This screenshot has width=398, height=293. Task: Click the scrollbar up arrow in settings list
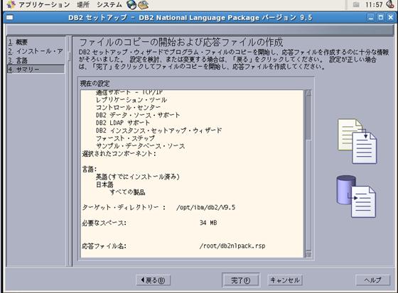tap(308, 93)
